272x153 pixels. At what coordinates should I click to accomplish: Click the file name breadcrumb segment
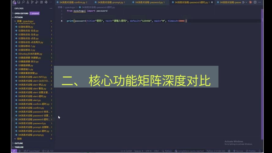[x=98, y=7]
